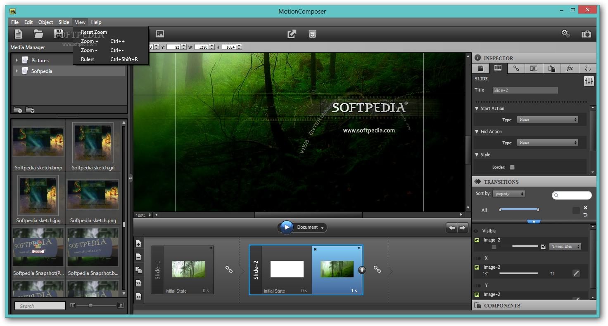The image size is (608, 326).
Task: Toggle the X property switch
Action: [x=478, y=258]
